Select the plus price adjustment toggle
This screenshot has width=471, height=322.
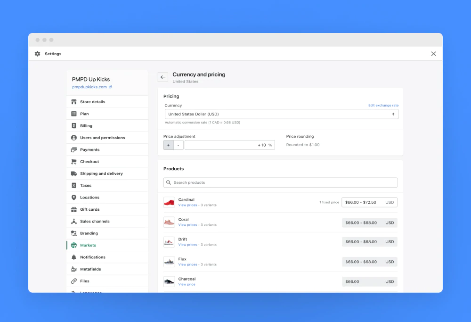pyautogui.click(x=169, y=145)
